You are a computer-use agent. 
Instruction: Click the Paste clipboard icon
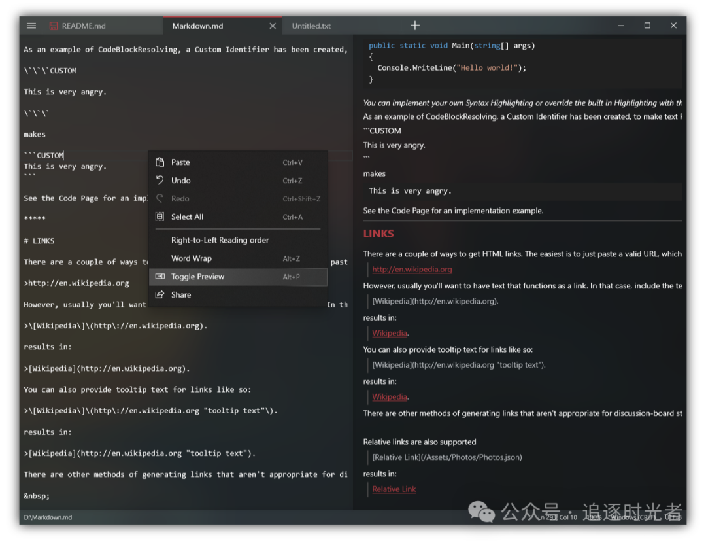tap(160, 162)
